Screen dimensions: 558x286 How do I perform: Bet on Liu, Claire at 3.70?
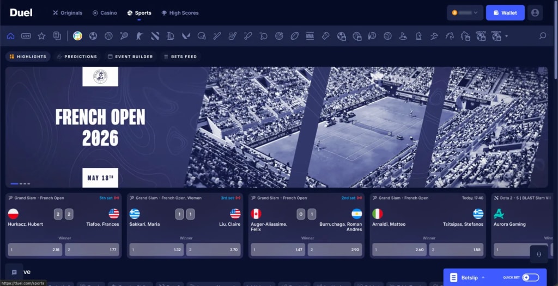[x=214, y=250]
